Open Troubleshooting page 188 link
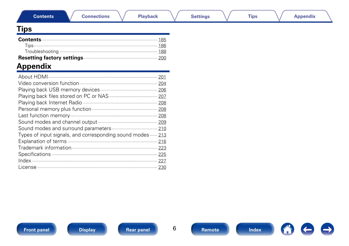This screenshot has width=349, height=246. point(162,52)
